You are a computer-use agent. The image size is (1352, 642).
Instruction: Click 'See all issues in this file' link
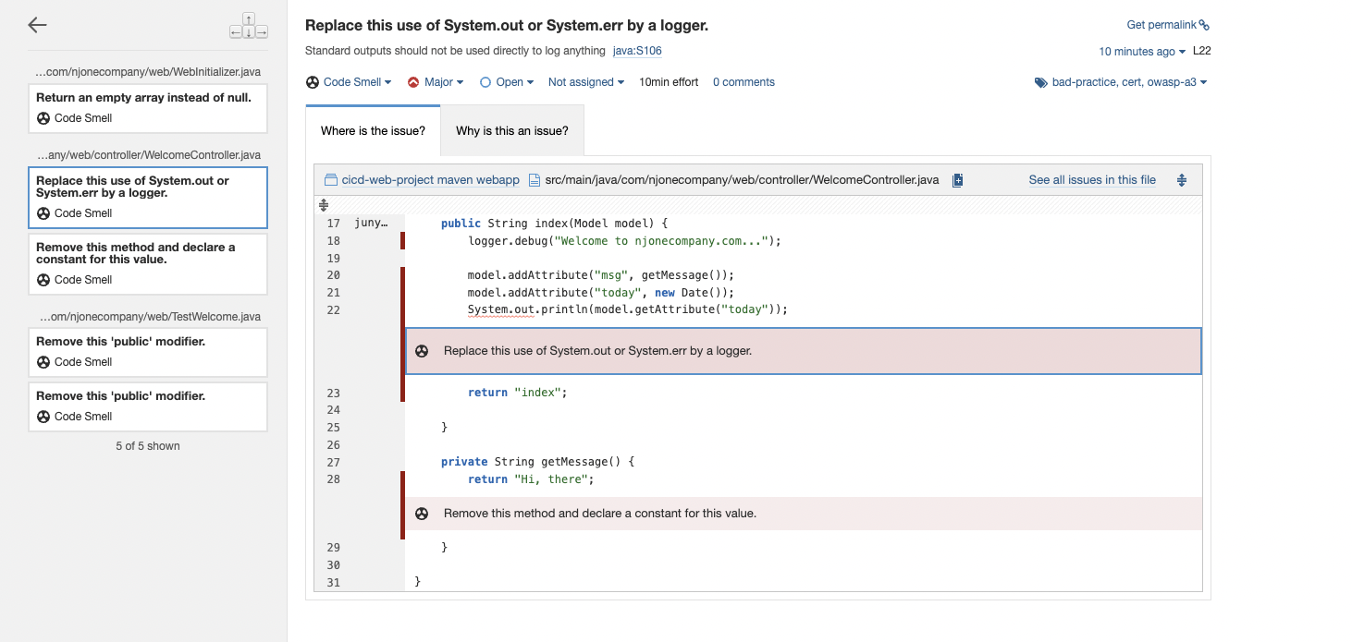tap(1092, 180)
